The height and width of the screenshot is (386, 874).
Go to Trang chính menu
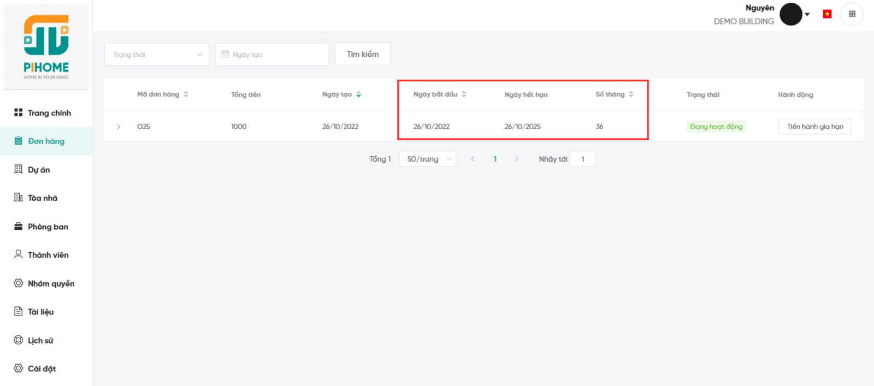49,113
